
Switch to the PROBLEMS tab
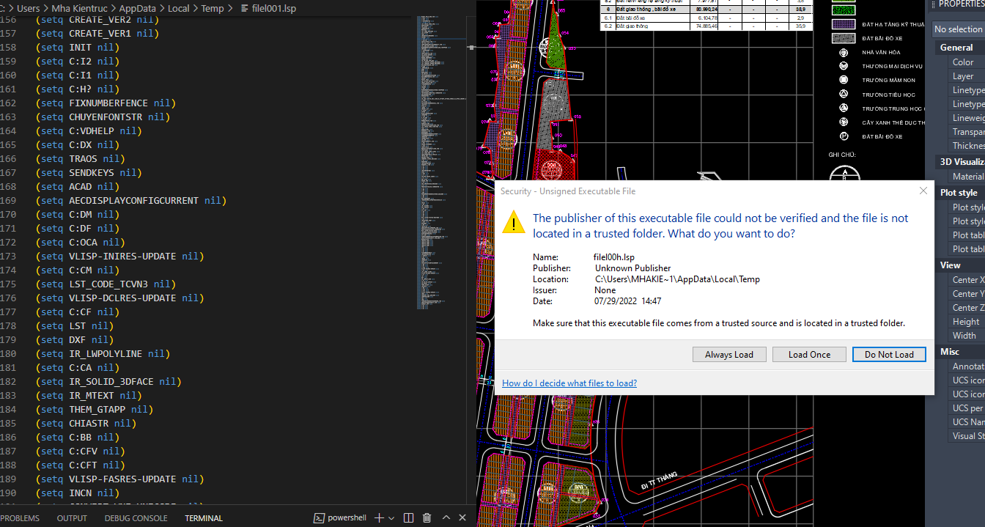[x=21, y=518]
